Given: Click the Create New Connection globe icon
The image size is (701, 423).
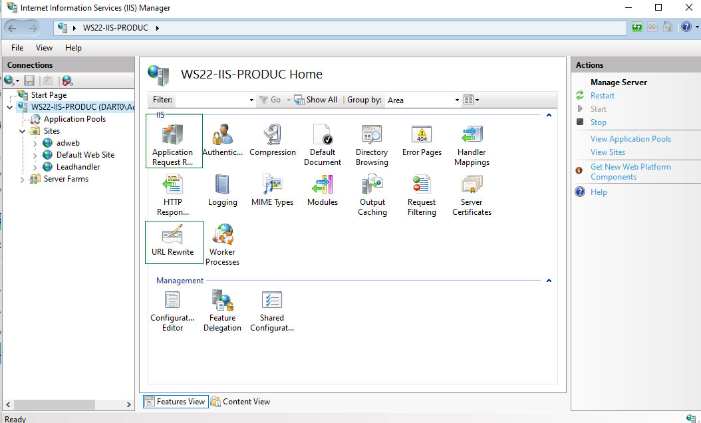Looking at the screenshot, I should click(x=9, y=80).
